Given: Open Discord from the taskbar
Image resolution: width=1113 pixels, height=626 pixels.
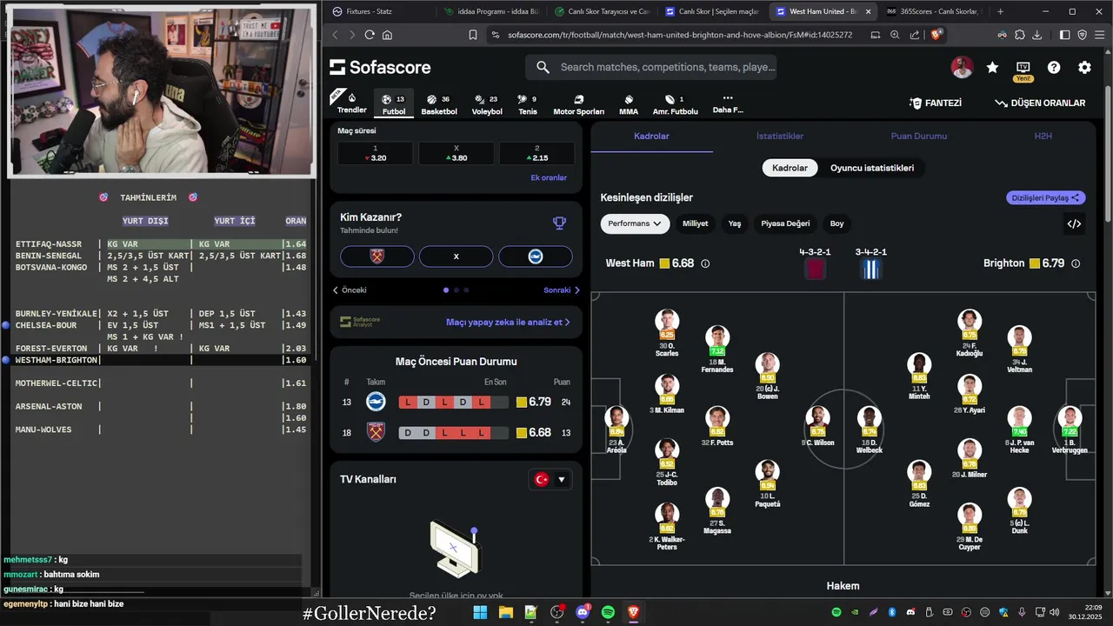Looking at the screenshot, I should tap(583, 612).
